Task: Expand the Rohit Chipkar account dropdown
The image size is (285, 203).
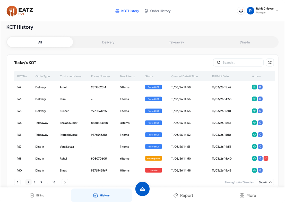Action: coord(277,10)
